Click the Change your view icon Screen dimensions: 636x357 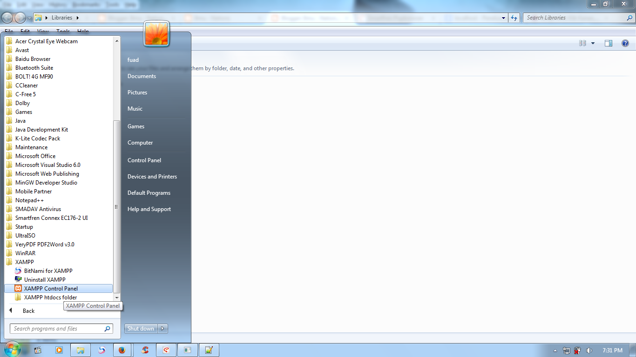(582, 43)
